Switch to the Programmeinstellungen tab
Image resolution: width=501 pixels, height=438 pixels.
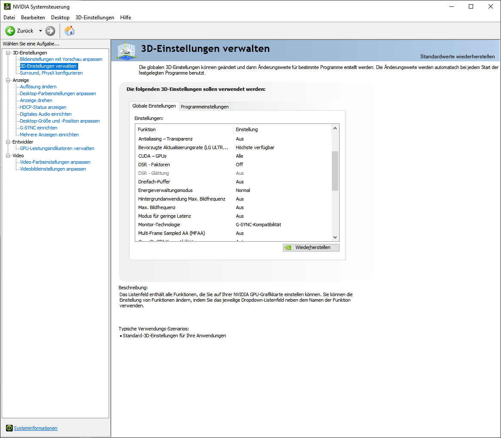[x=204, y=107]
